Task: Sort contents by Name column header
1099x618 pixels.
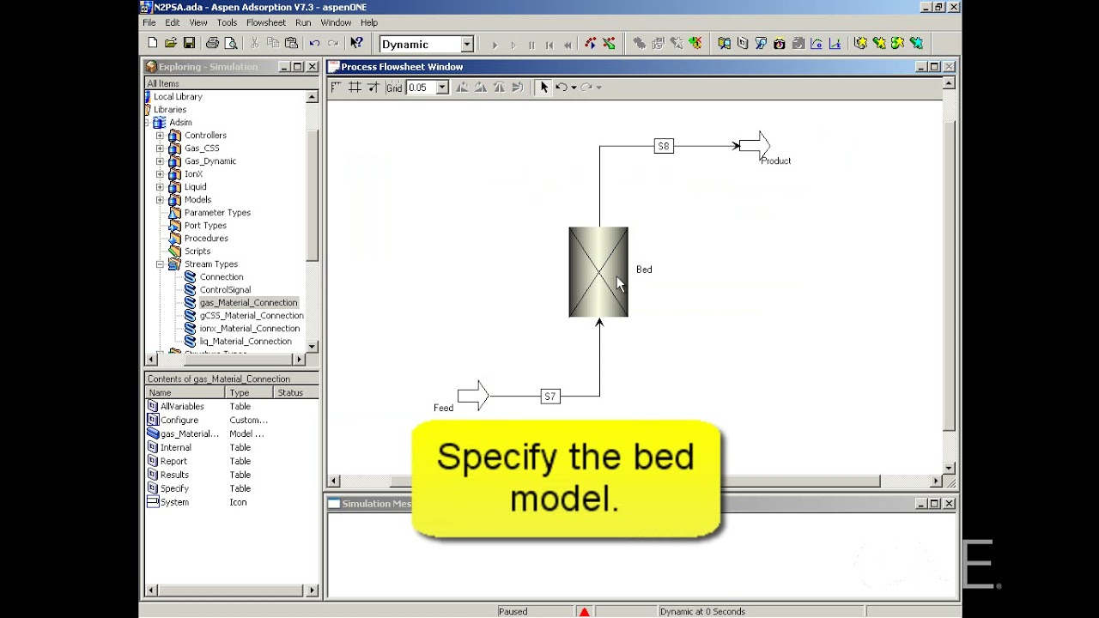Action: (185, 393)
